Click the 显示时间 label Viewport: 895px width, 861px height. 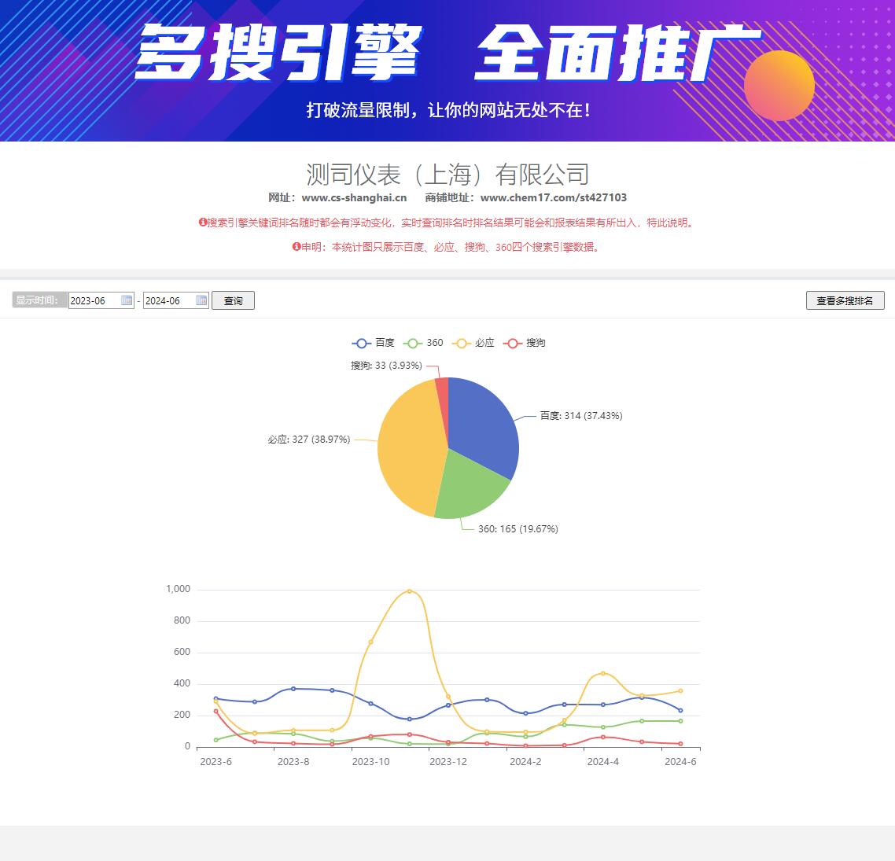(39, 300)
